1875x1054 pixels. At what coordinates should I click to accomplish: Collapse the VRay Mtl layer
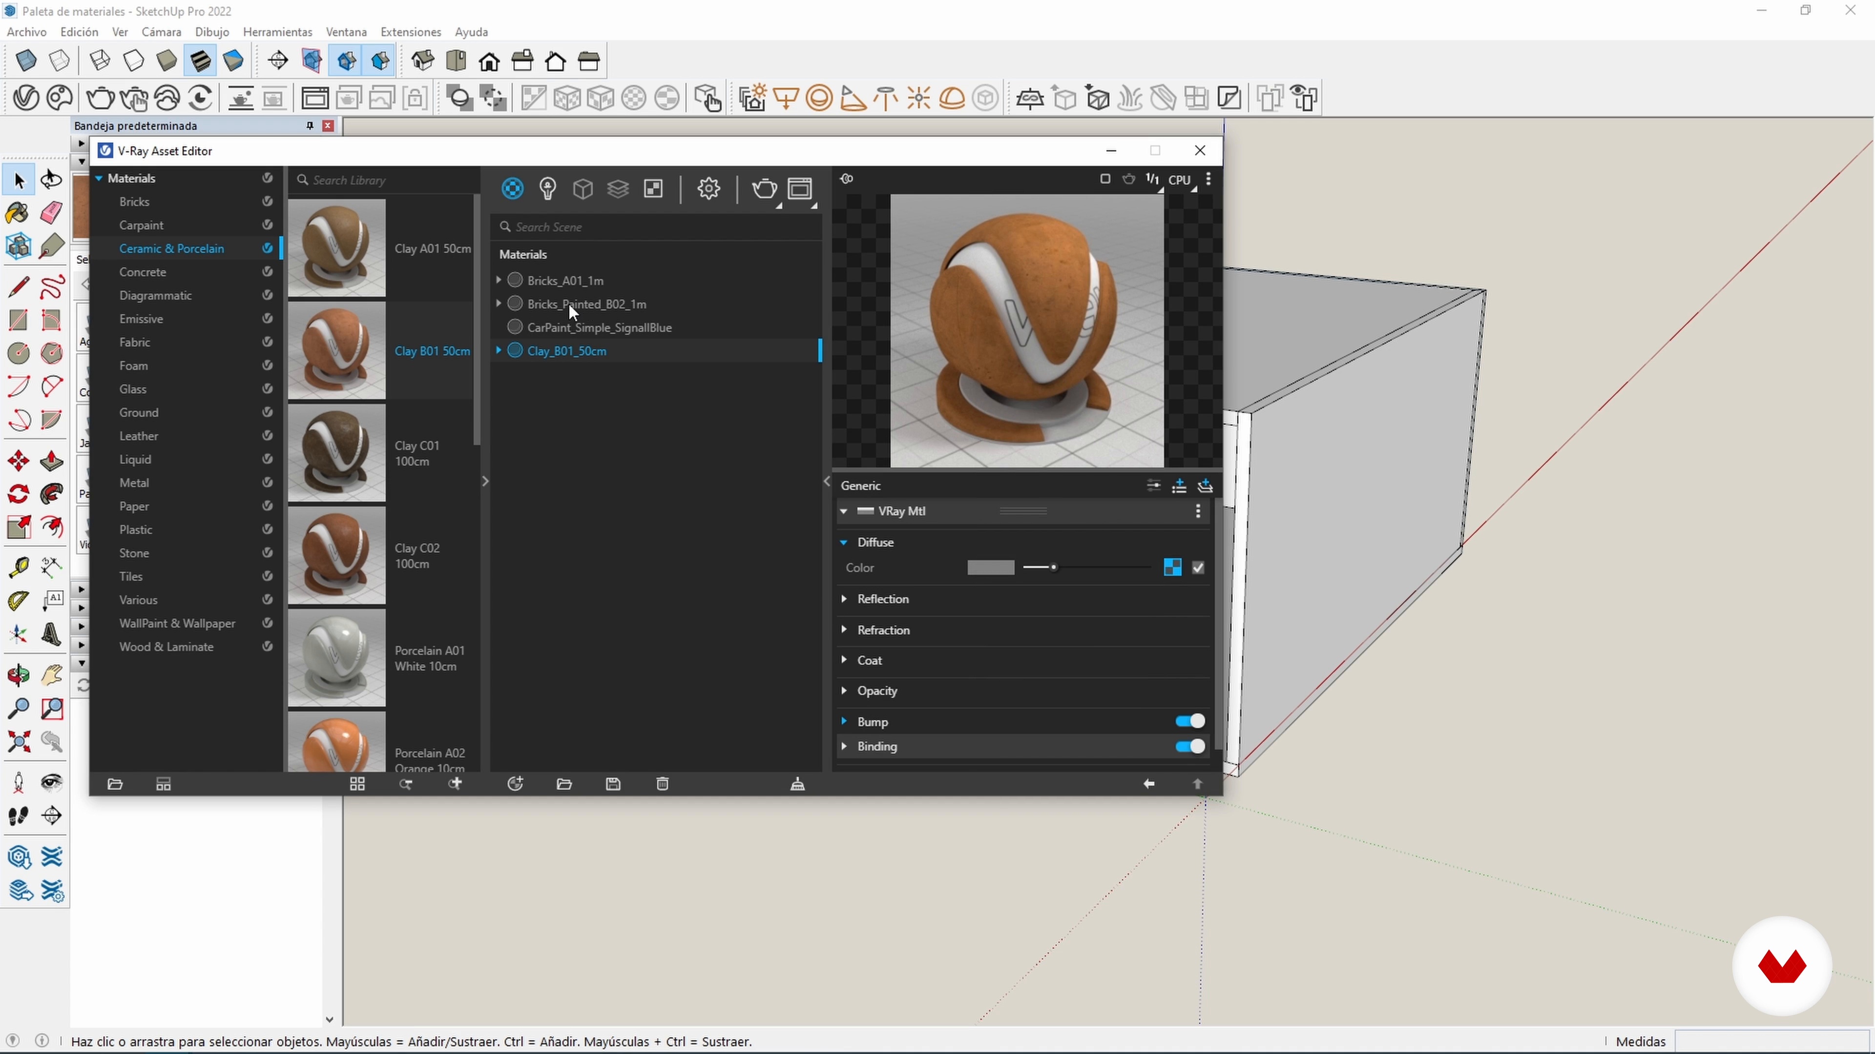[x=844, y=511]
